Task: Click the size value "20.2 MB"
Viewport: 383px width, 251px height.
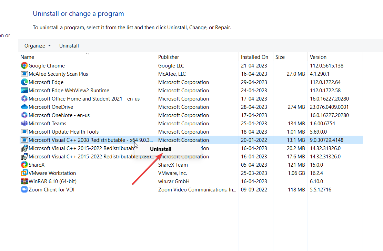Action: pos(296,148)
